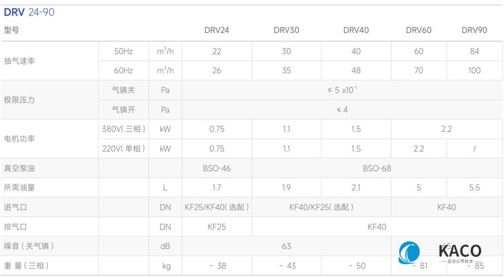Select the DRV60 column header
This screenshot has height=278, width=504.
pos(419,30)
